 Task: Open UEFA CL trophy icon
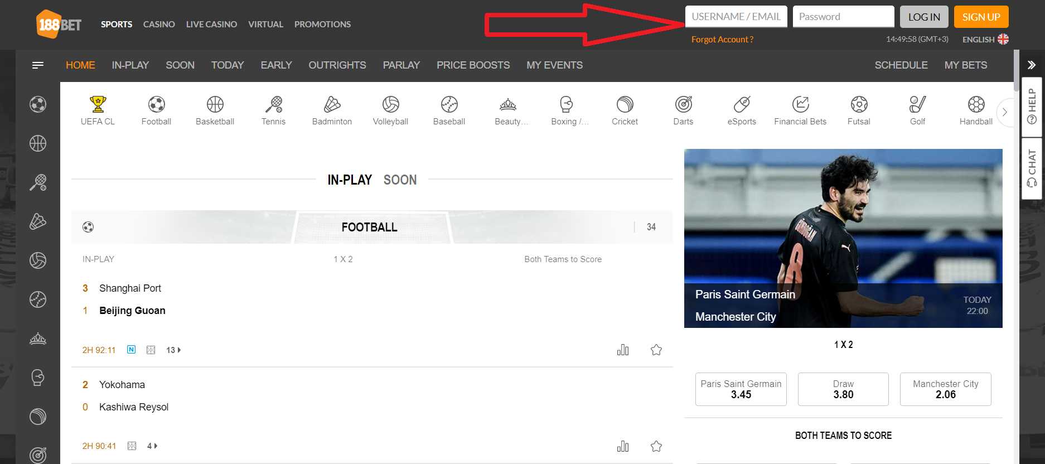coord(98,104)
